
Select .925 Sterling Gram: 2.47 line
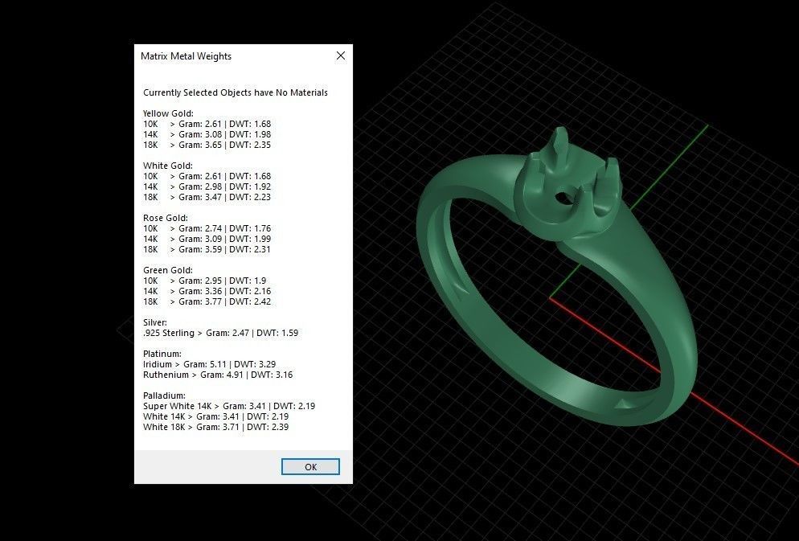(x=220, y=333)
